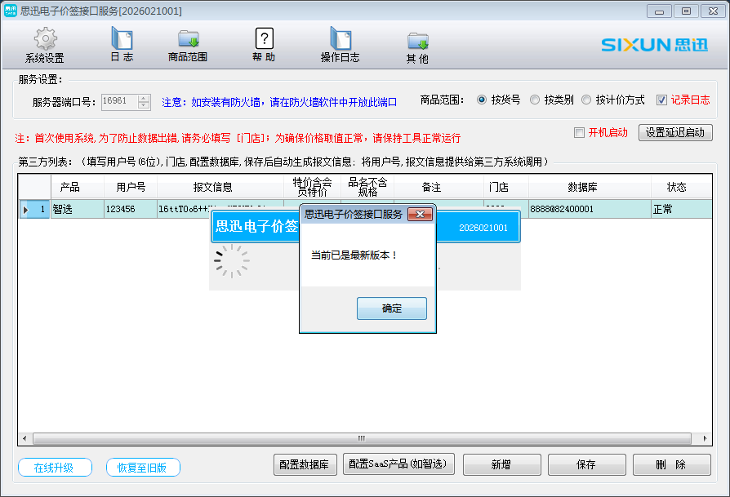Choose the 按计价方式 radio option

(x=586, y=100)
